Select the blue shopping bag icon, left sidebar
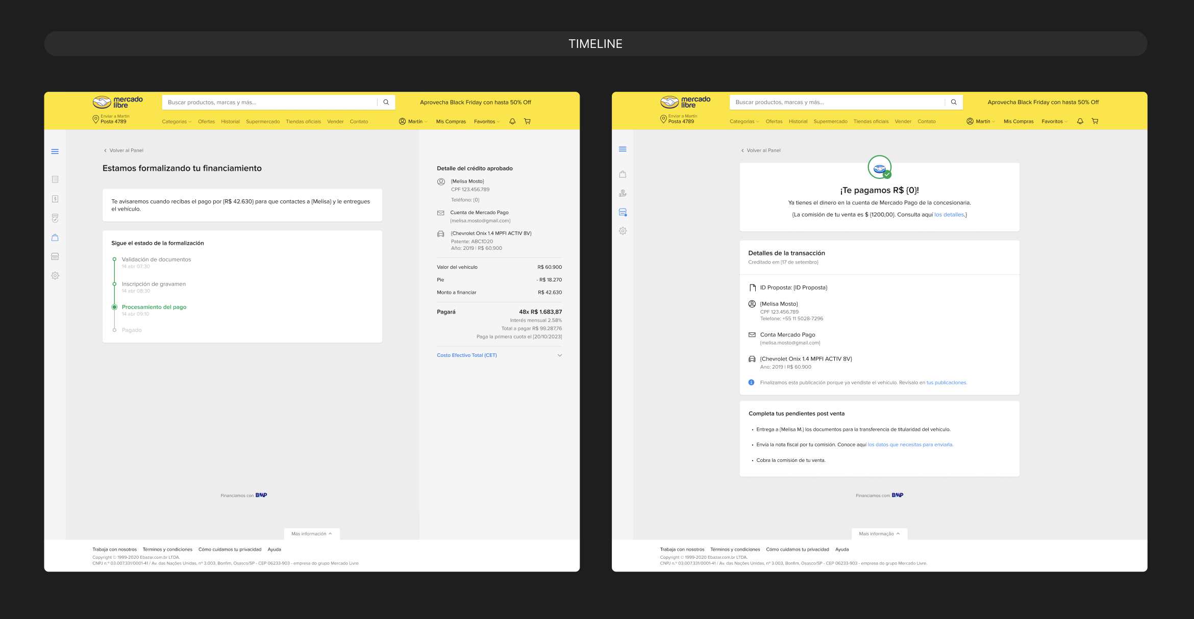This screenshot has height=619, width=1194. point(55,238)
